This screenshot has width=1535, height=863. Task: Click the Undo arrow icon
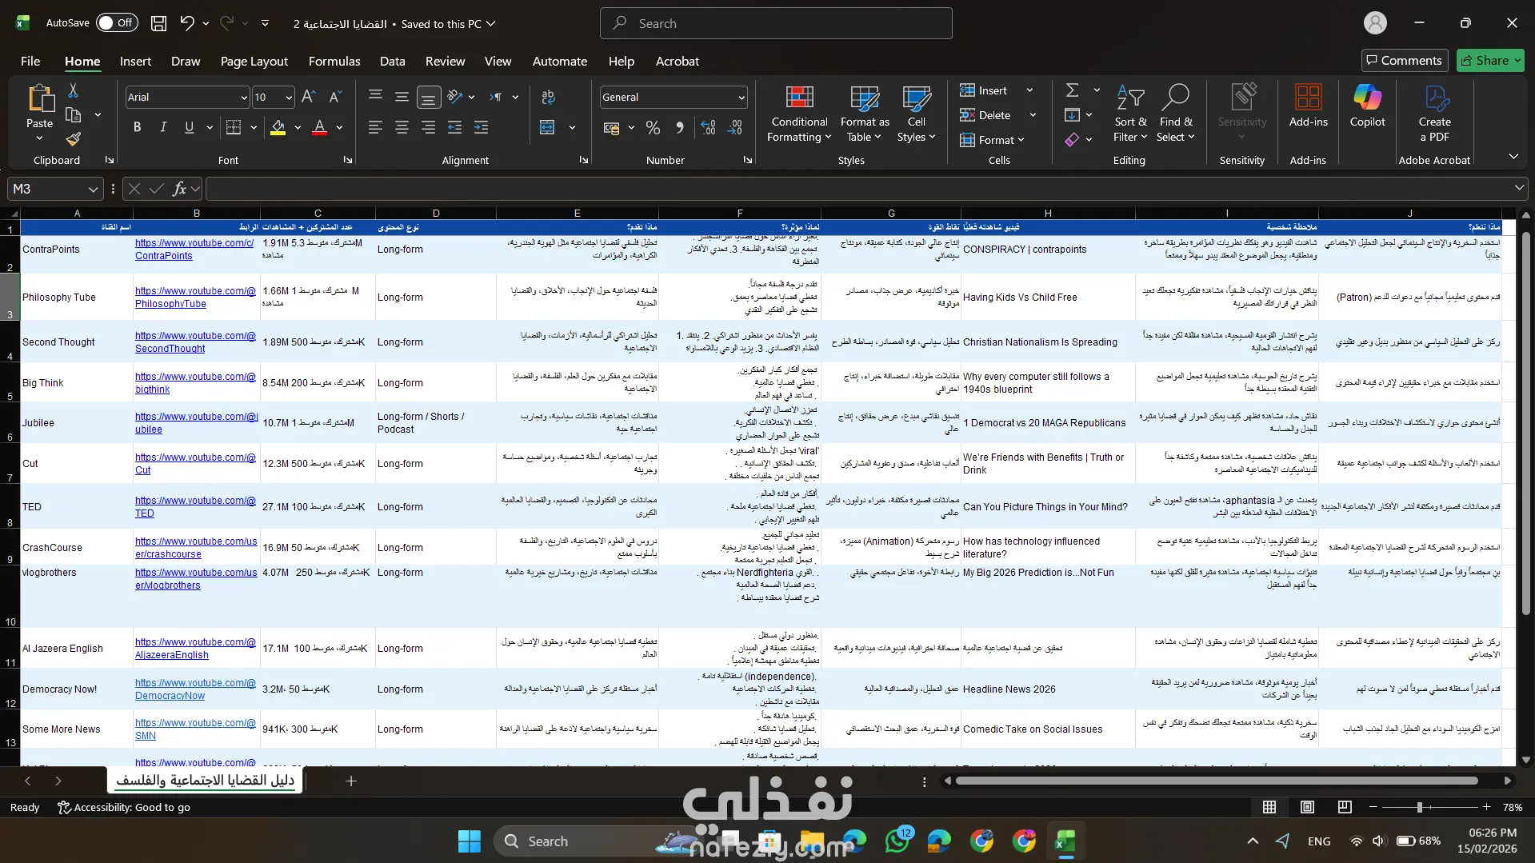(186, 23)
